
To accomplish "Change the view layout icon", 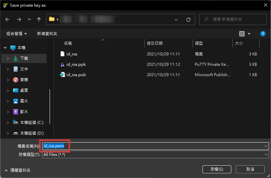I will [242, 34].
